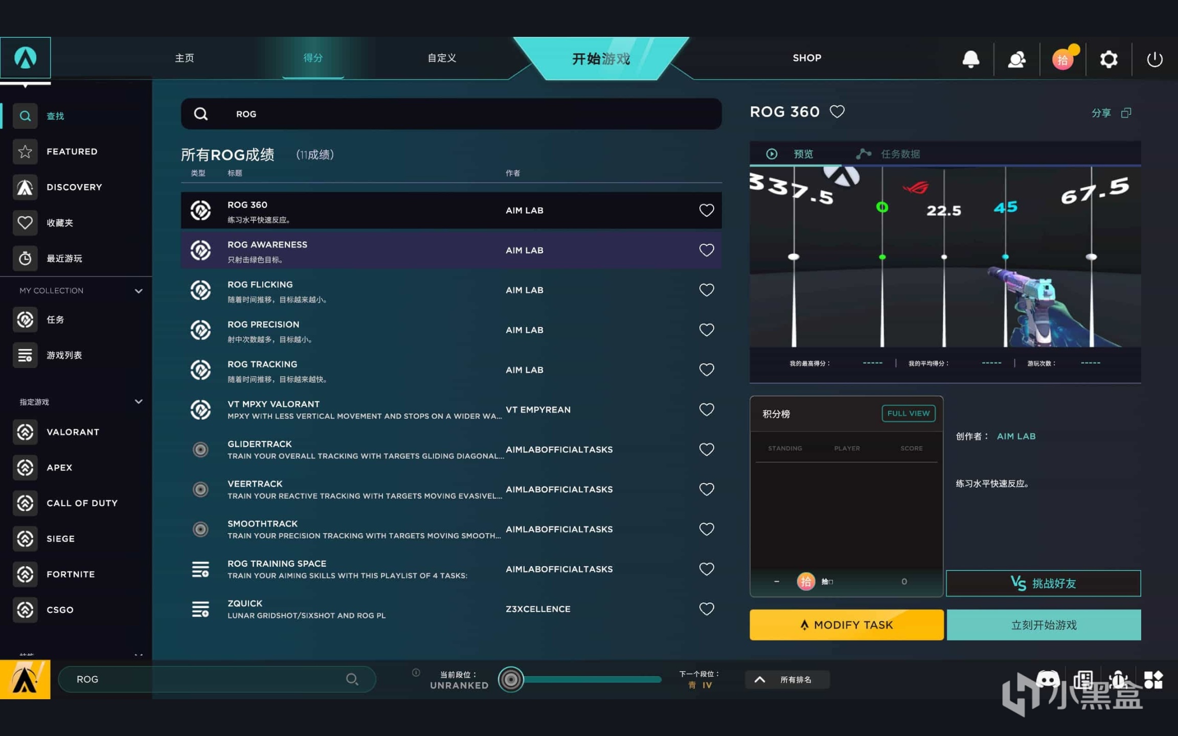Favorite the ROG Tracking task
1178x736 pixels.
706,370
